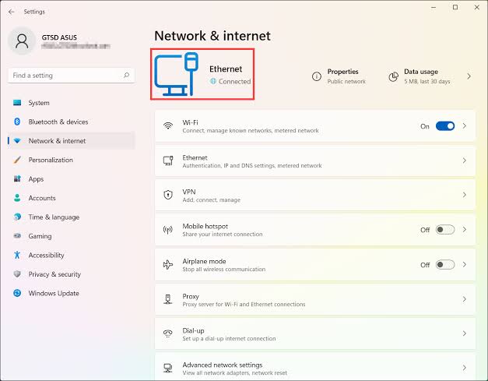Click the Airplane mode plane icon
The height and width of the screenshot is (381, 488).
click(167, 265)
